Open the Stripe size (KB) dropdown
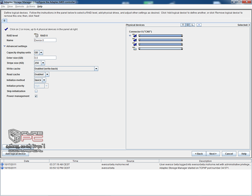 point(43,63)
